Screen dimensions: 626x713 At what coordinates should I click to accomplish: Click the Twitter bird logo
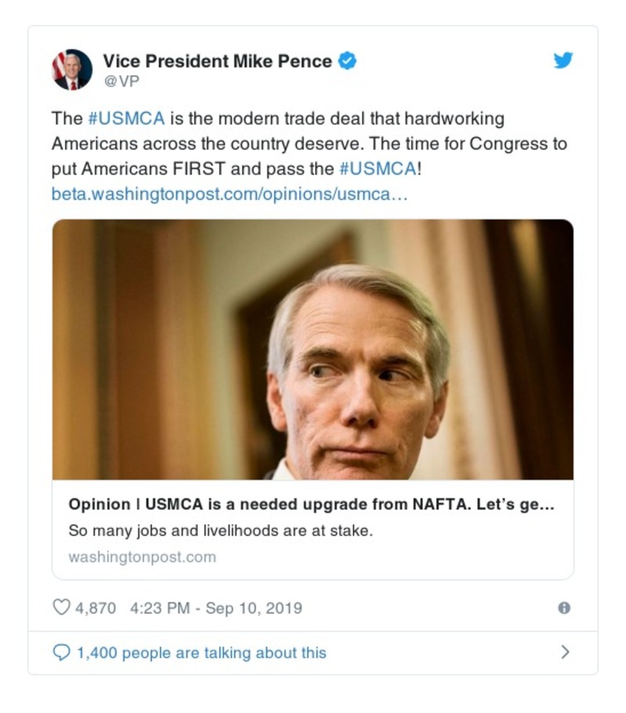pyautogui.click(x=563, y=60)
